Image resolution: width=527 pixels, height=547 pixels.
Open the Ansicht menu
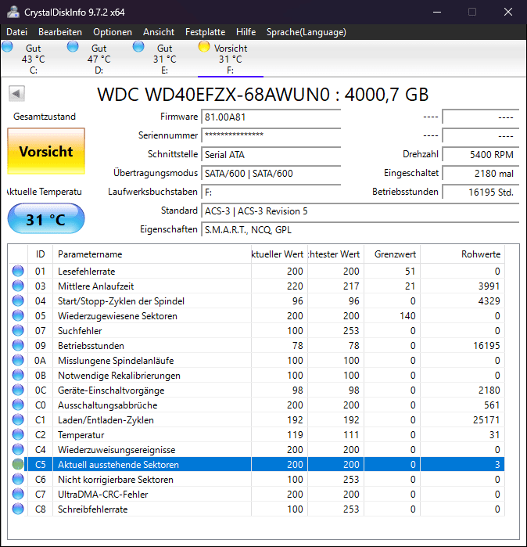click(x=159, y=32)
